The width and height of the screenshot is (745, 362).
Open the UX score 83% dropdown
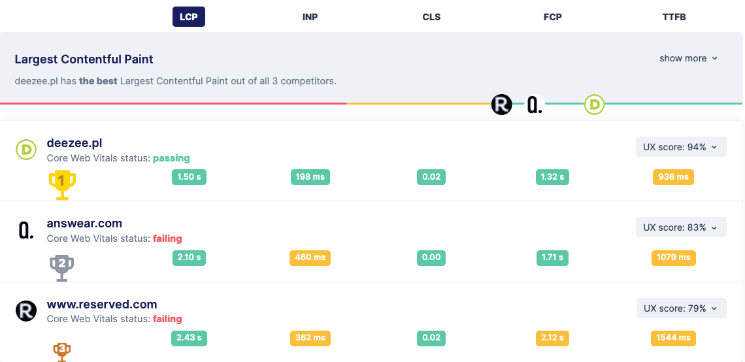pos(680,227)
